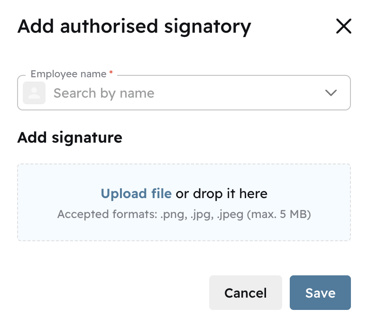Click the employee avatar placeholder icon
Image resolution: width=368 pixels, height=327 pixels.
point(34,93)
